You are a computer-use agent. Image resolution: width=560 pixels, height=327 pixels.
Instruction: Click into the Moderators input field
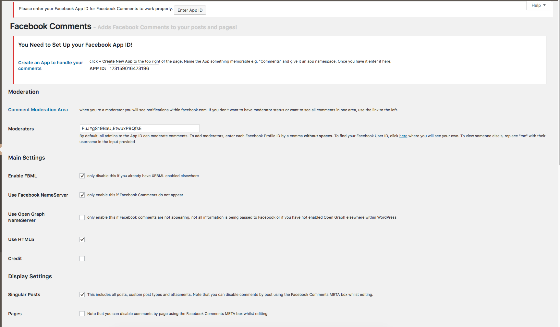click(139, 128)
